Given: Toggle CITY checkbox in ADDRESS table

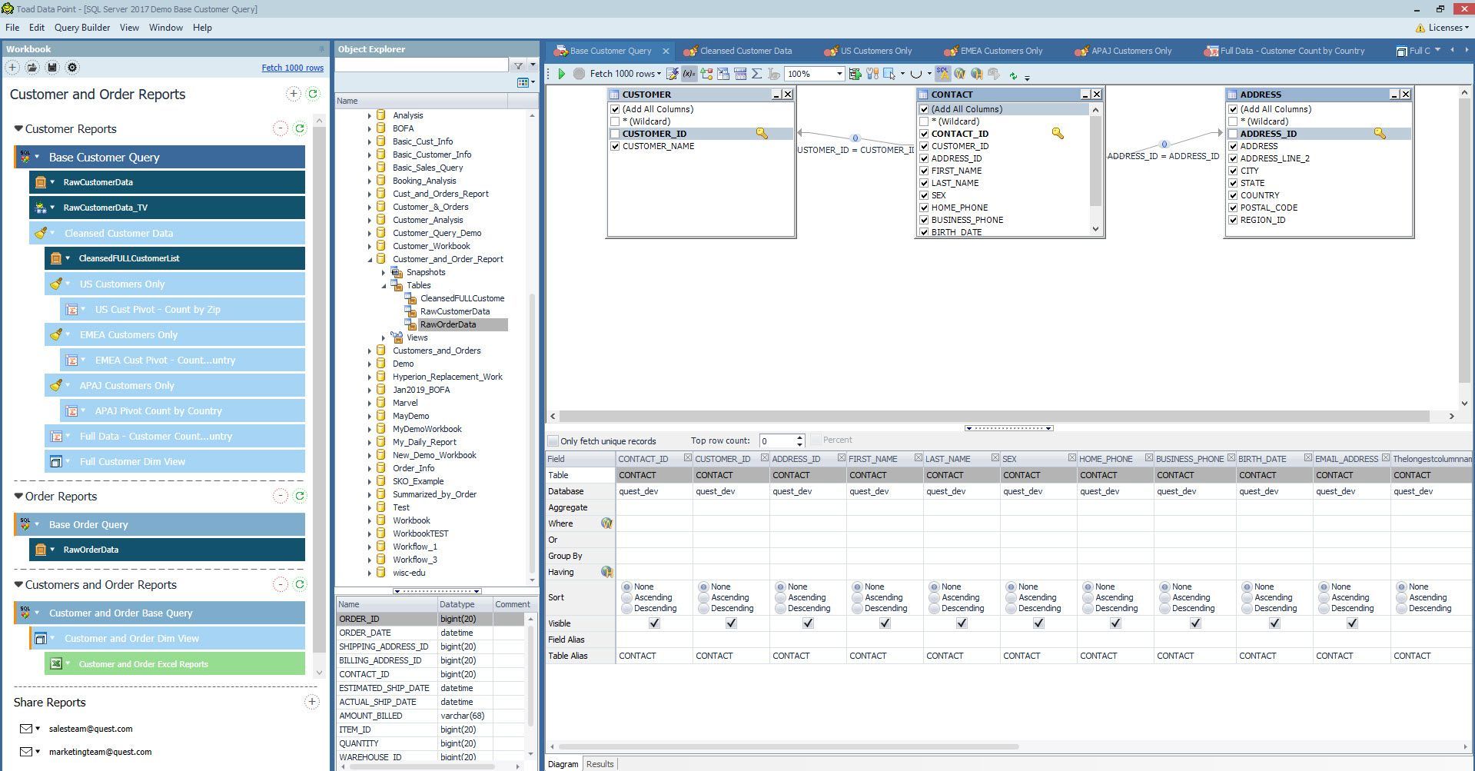Looking at the screenshot, I should [1233, 171].
